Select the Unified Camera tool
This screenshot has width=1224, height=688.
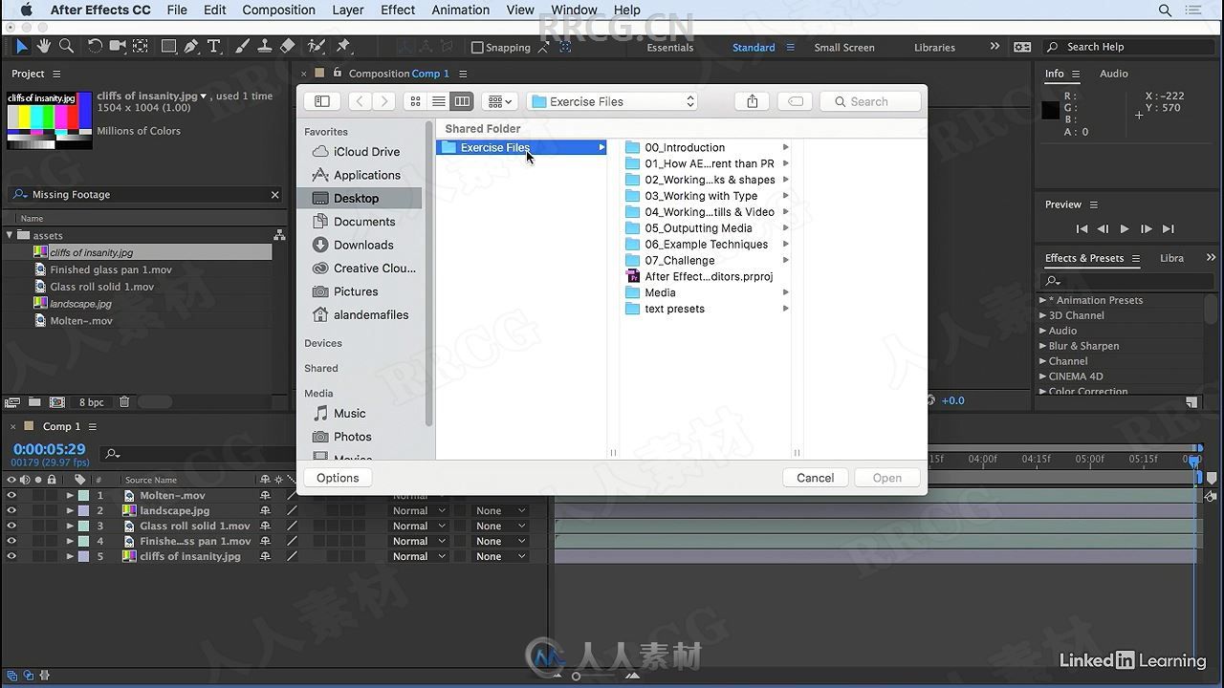(118, 46)
